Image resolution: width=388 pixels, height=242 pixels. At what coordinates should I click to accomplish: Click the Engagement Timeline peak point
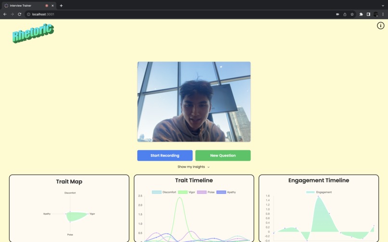point(318,196)
